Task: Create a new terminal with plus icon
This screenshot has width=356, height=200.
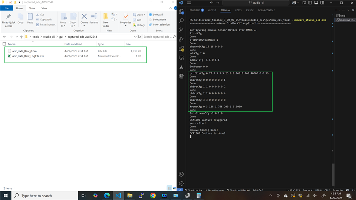Action: [336, 10]
